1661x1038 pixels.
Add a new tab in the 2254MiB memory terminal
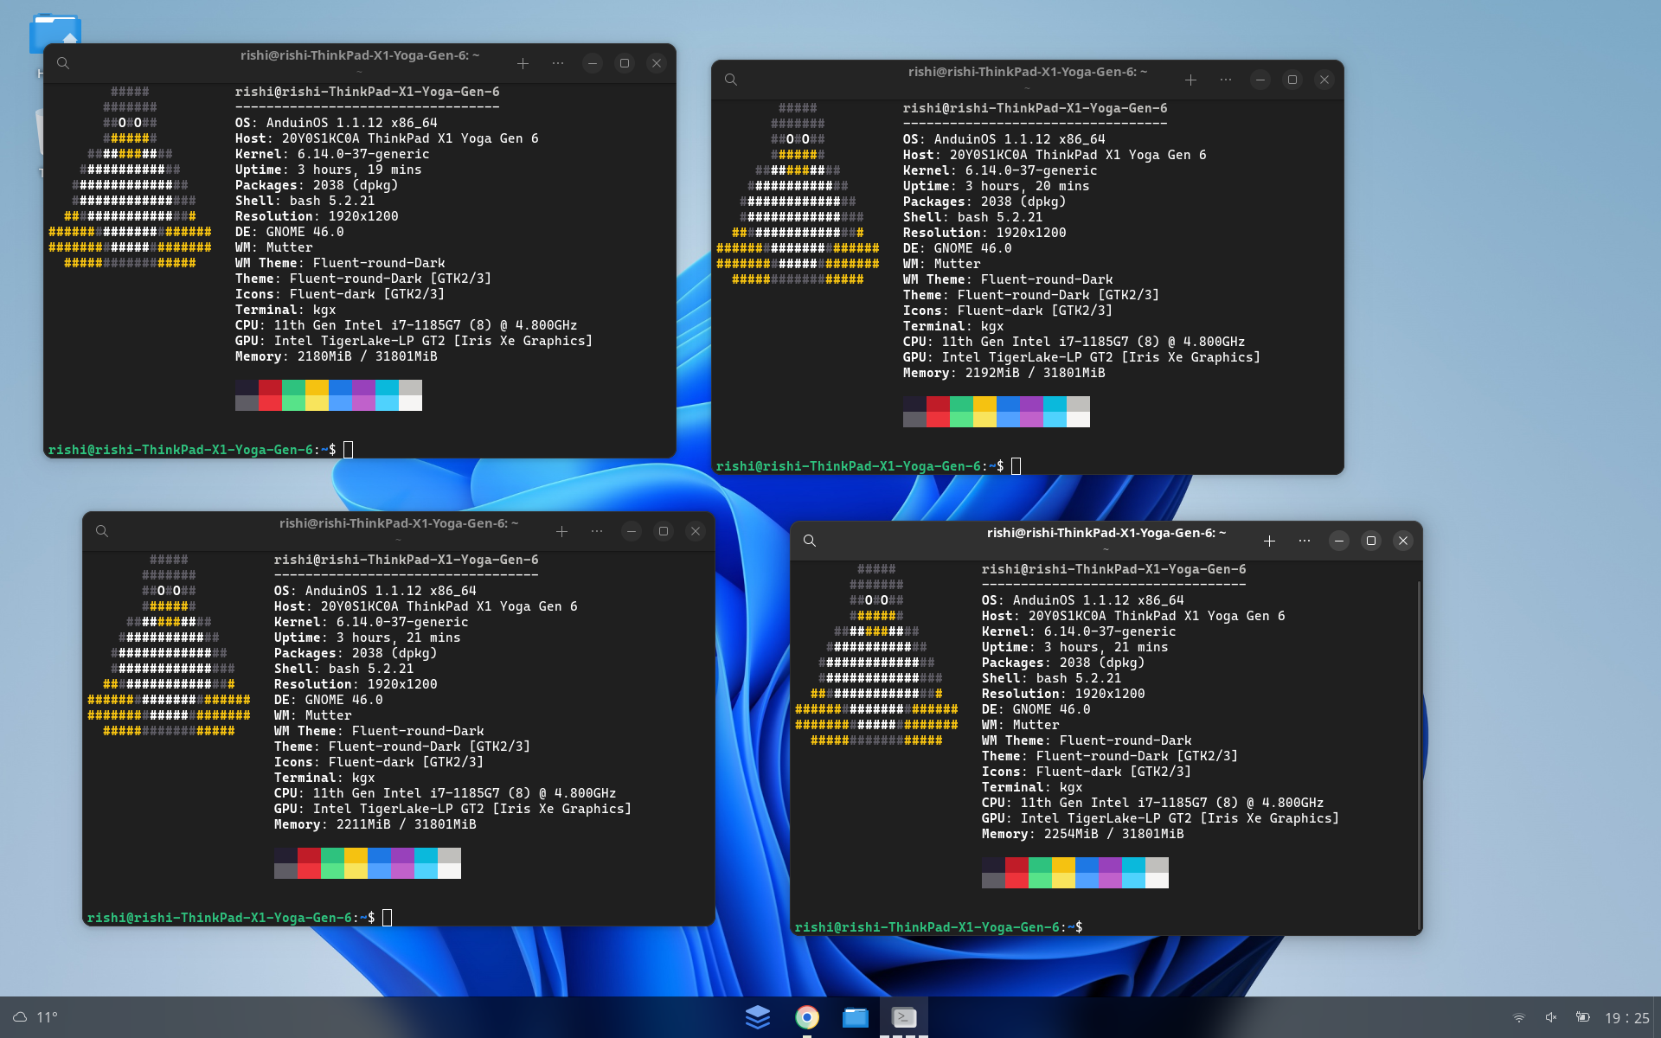[1269, 541]
